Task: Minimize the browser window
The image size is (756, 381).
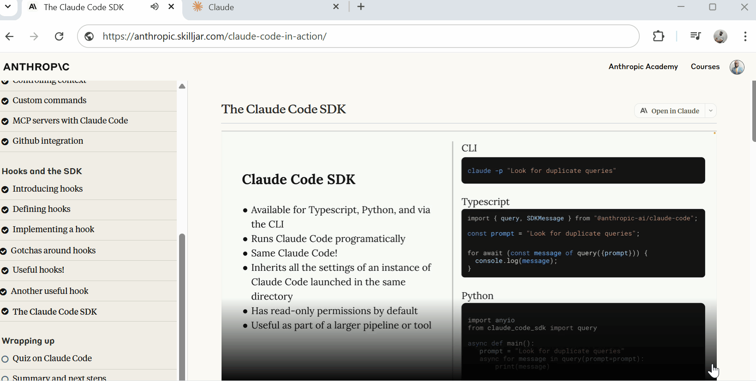Action: tap(681, 7)
